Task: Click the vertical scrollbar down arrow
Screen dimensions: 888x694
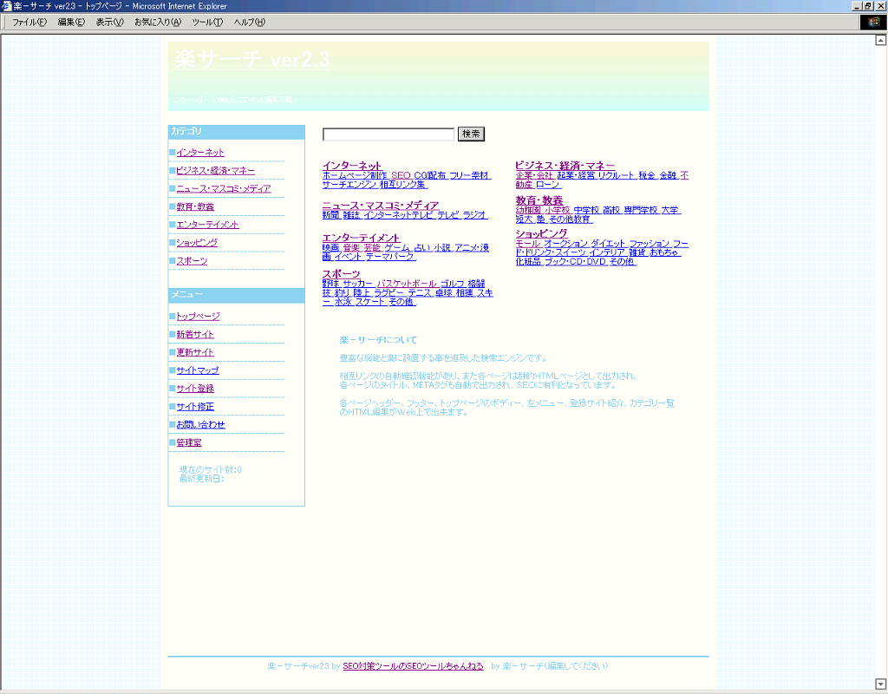Action: click(x=881, y=683)
